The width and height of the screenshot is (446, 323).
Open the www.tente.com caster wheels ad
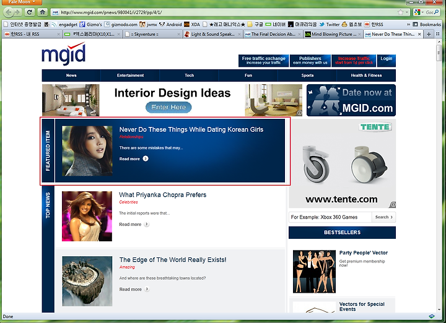(x=342, y=164)
